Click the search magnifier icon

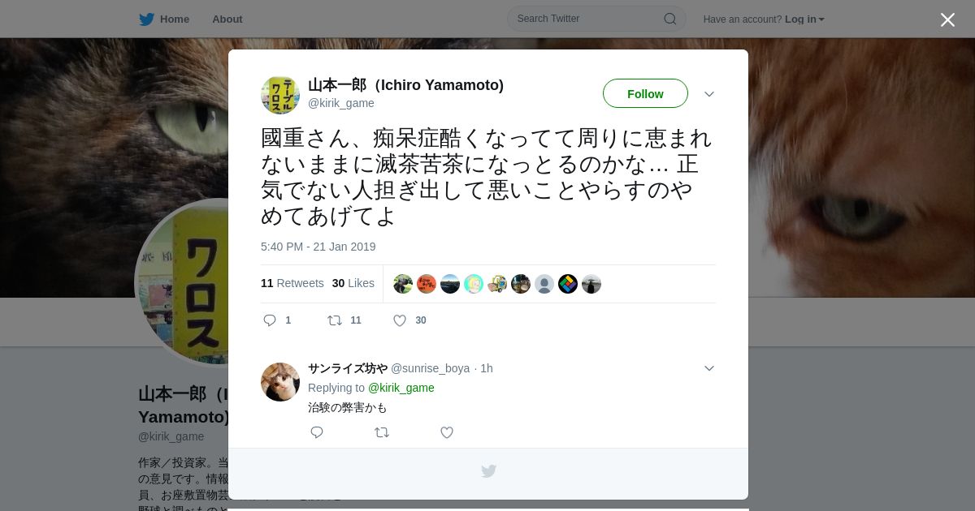click(x=670, y=19)
